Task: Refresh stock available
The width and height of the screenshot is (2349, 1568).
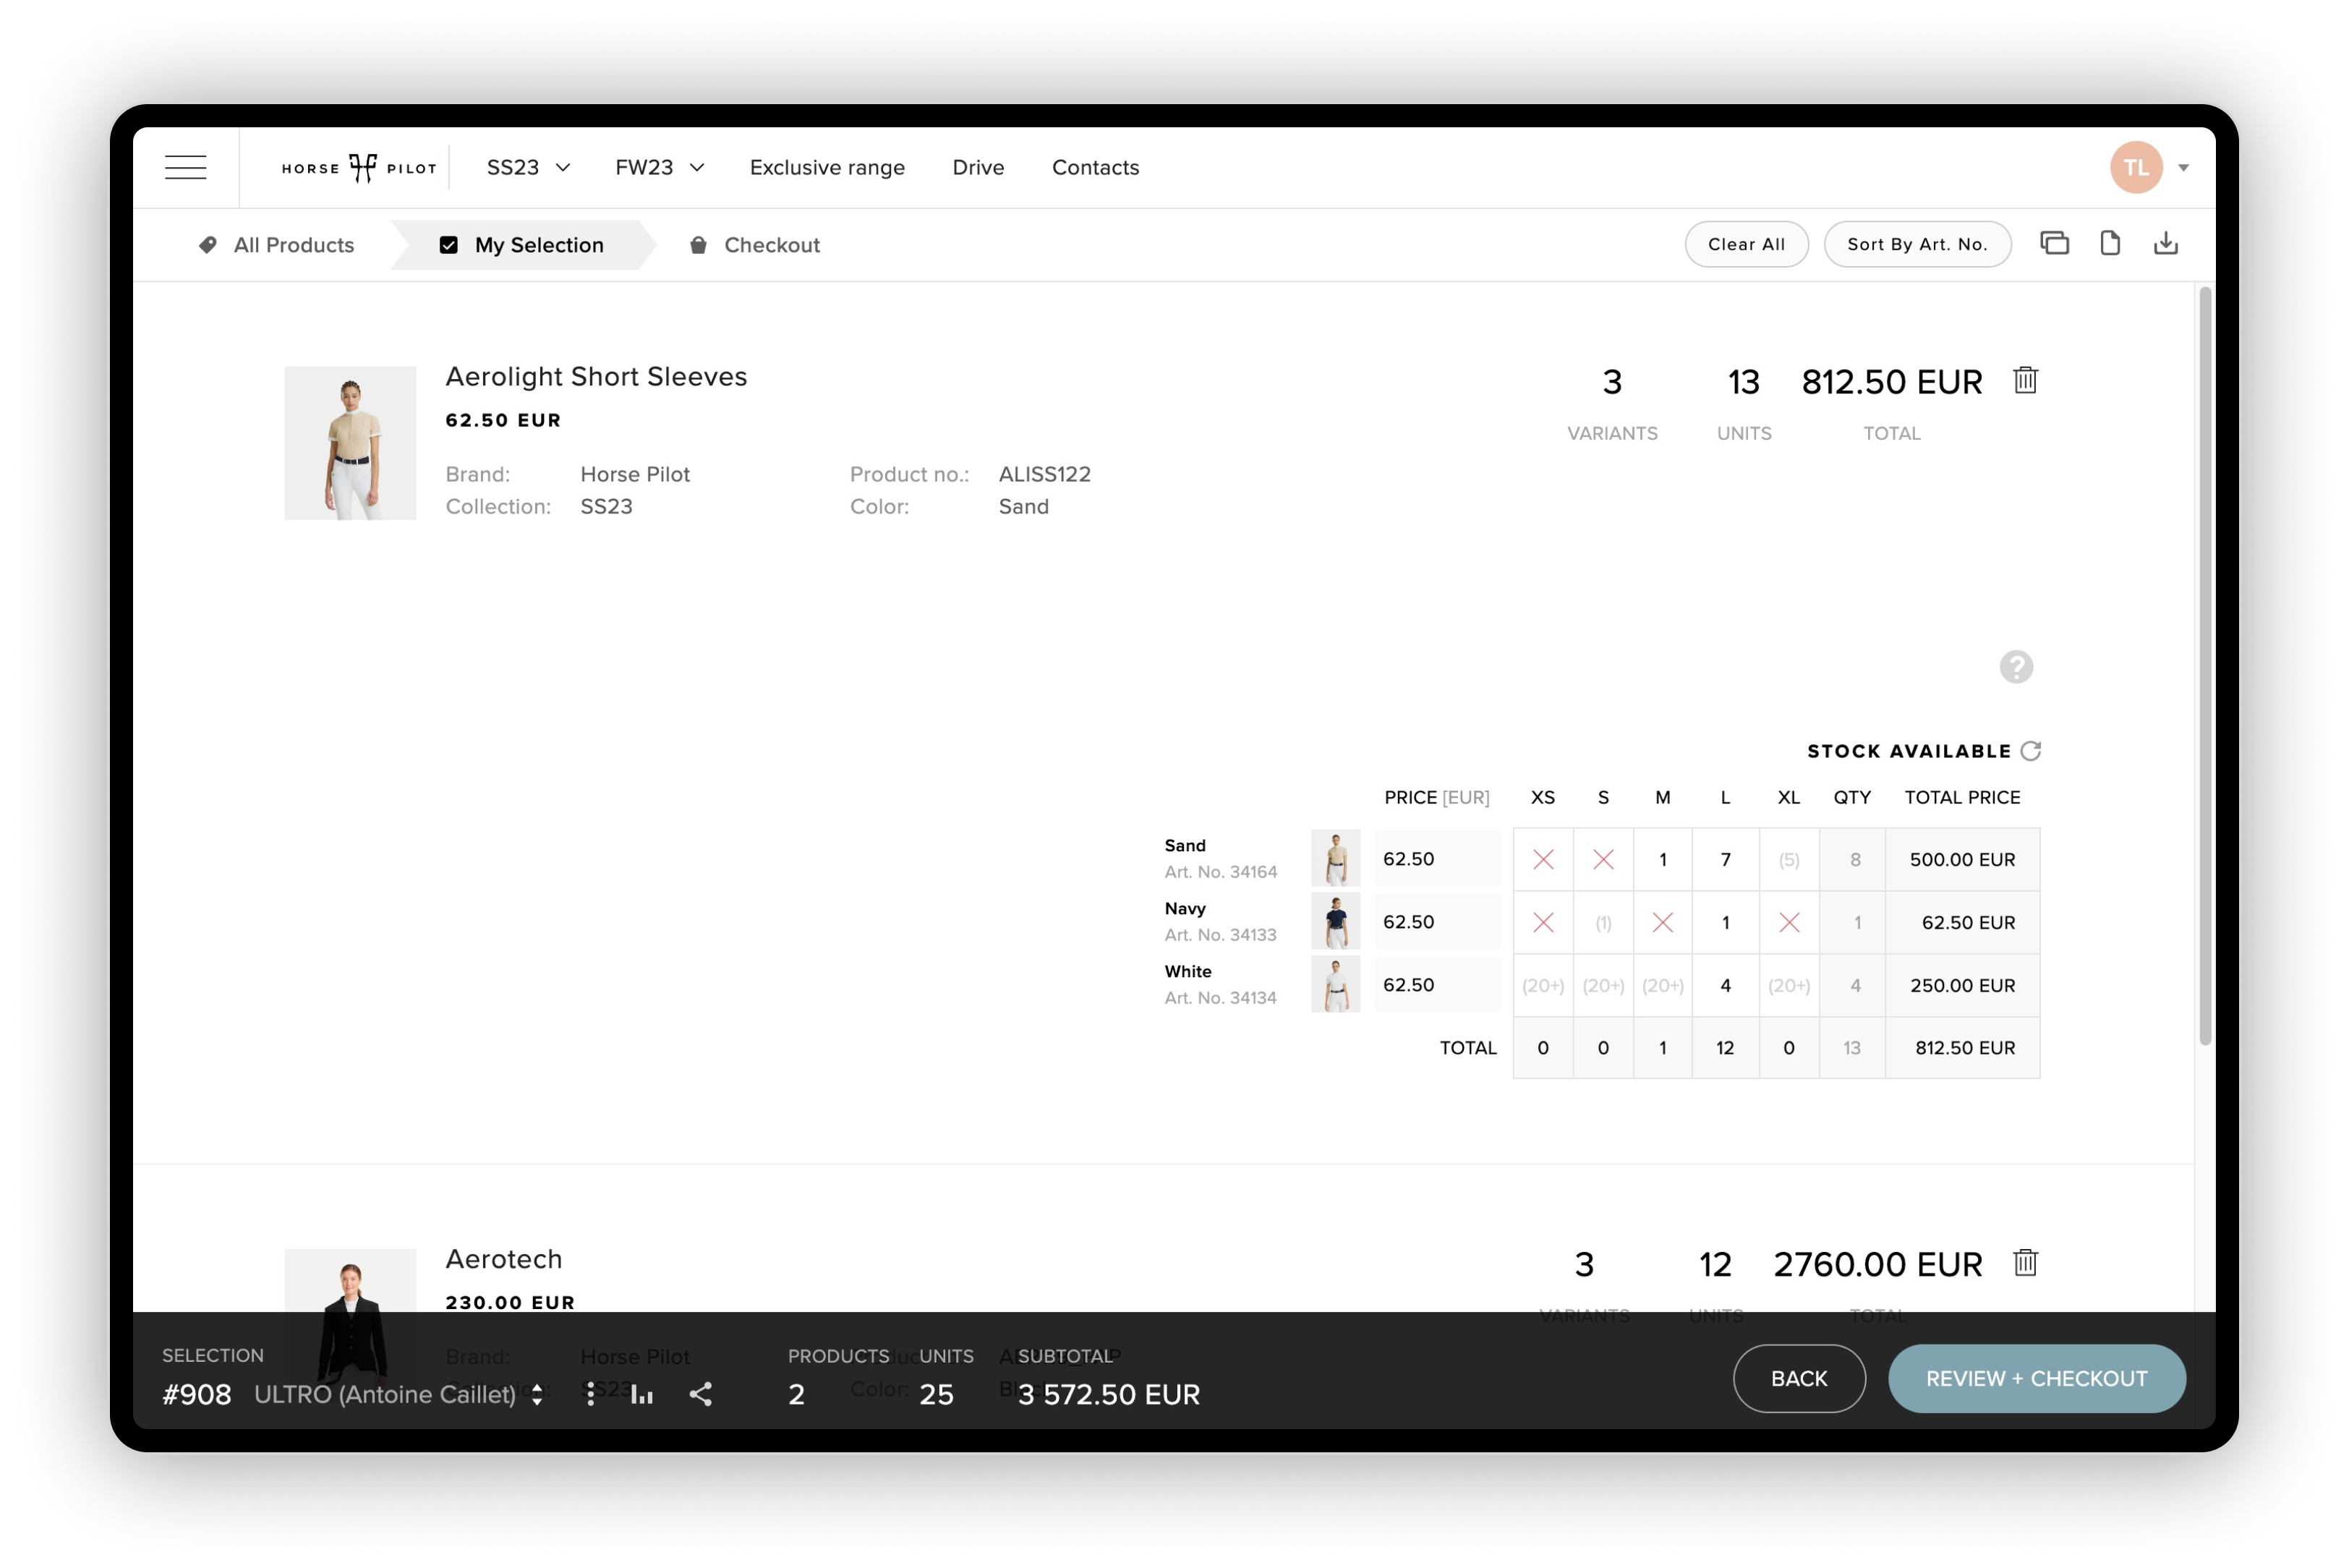Action: coord(2030,751)
